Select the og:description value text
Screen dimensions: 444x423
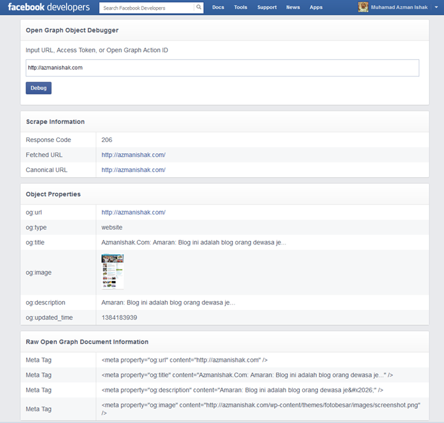pos(168,302)
